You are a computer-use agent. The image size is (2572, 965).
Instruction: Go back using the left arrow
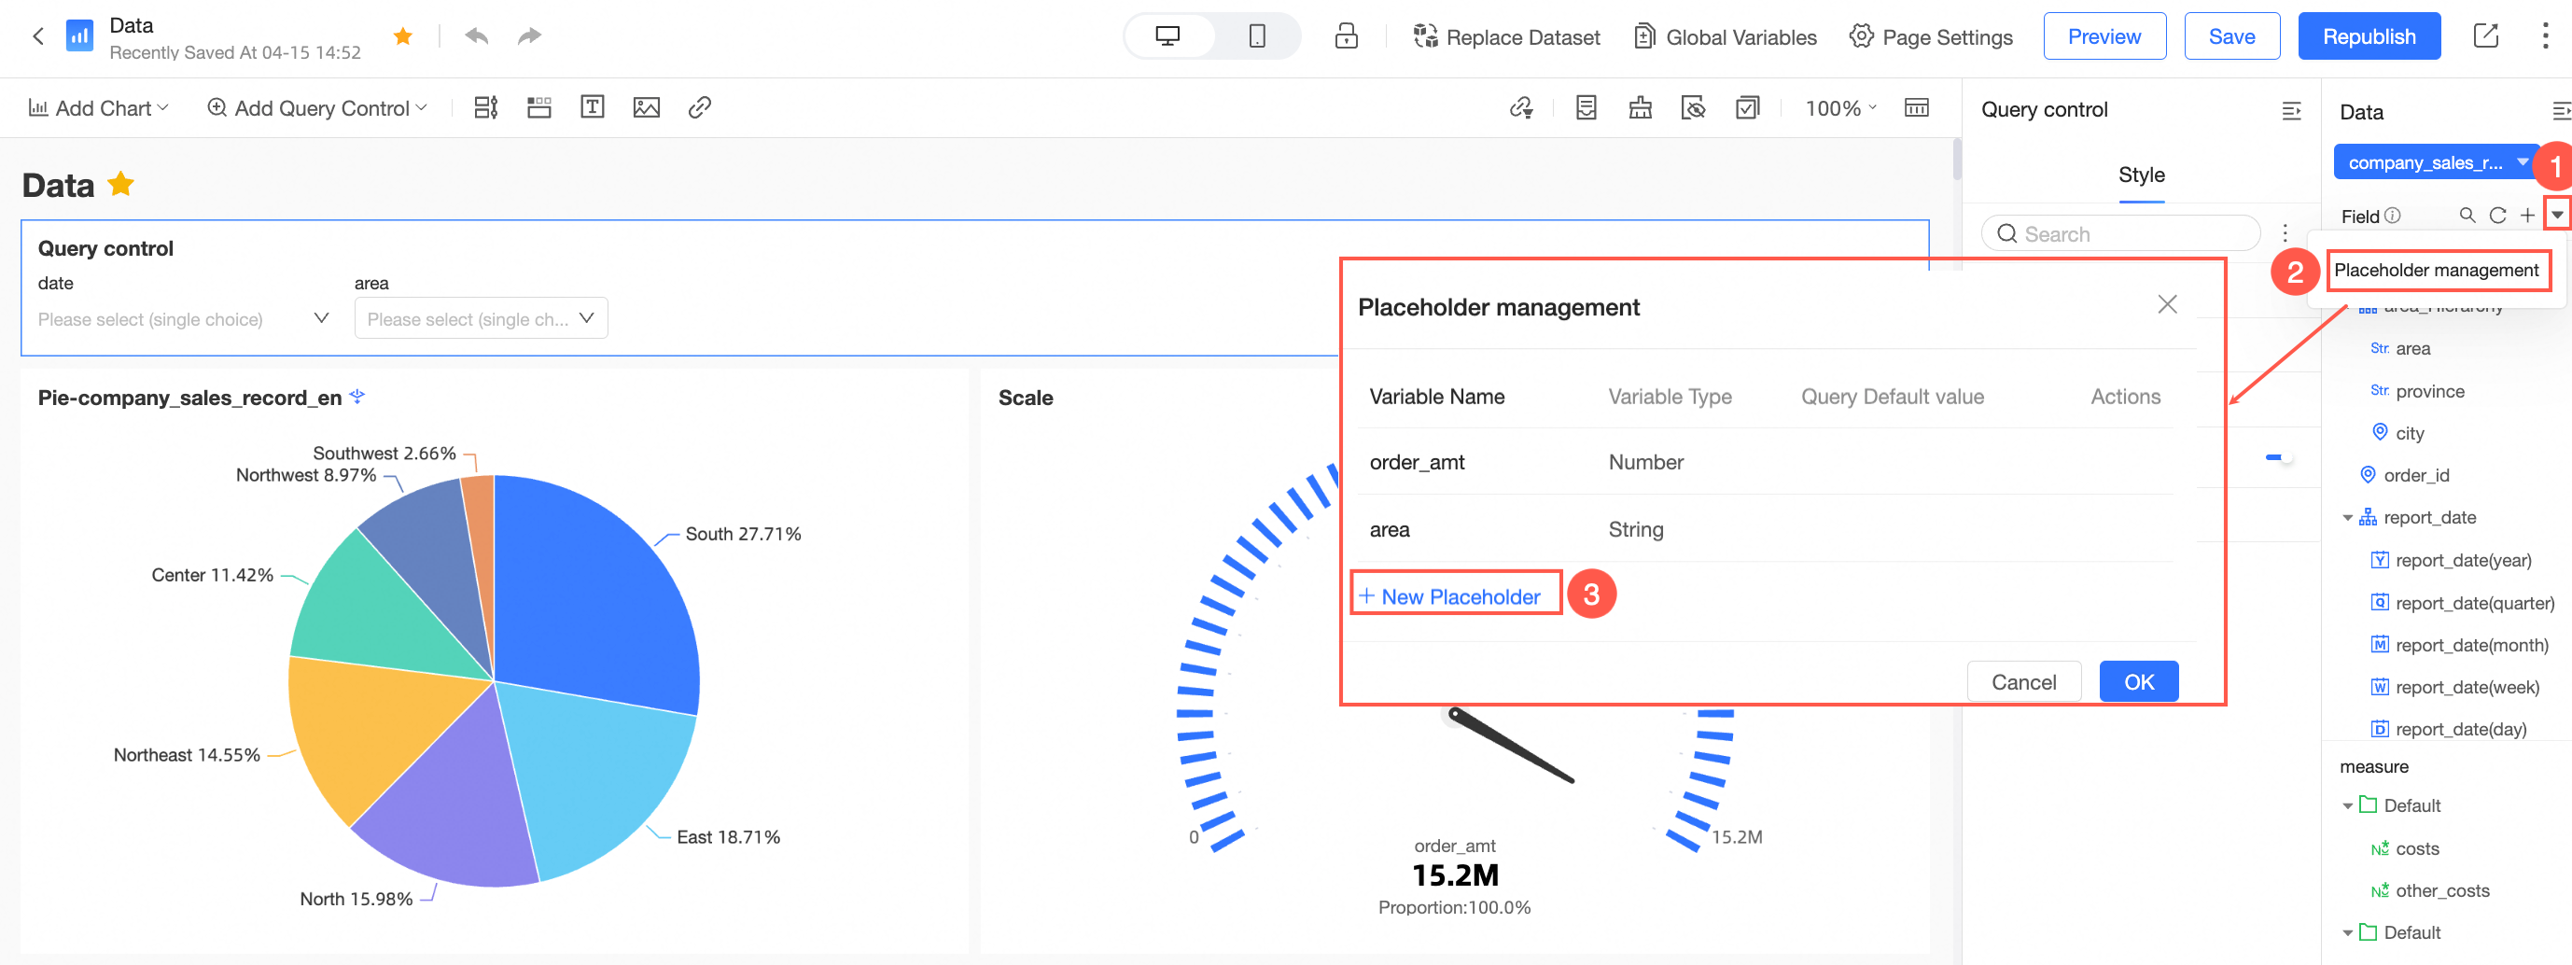(38, 37)
